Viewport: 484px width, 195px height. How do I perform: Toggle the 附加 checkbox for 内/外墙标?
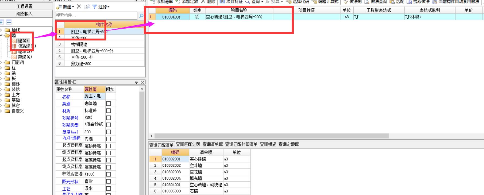(x=109, y=139)
